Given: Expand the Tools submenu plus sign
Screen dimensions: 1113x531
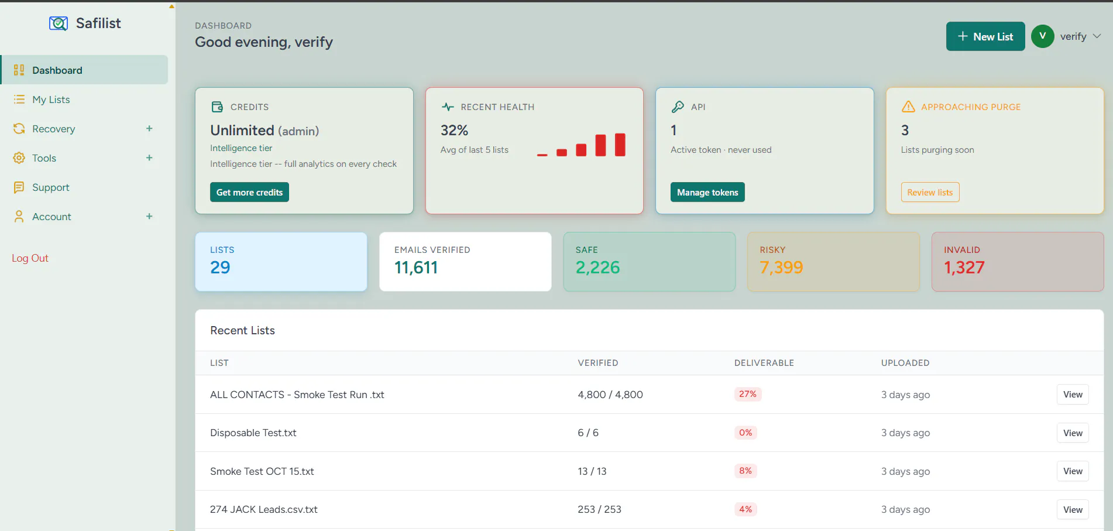Looking at the screenshot, I should (149, 158).
